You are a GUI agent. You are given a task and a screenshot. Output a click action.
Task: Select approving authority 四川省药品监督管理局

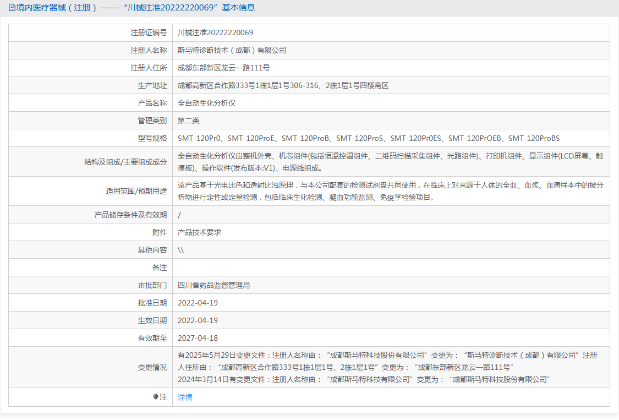(213, 285)
